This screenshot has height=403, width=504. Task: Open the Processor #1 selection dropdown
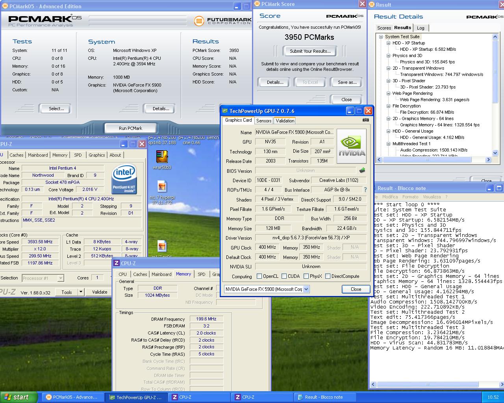(61, 278)
